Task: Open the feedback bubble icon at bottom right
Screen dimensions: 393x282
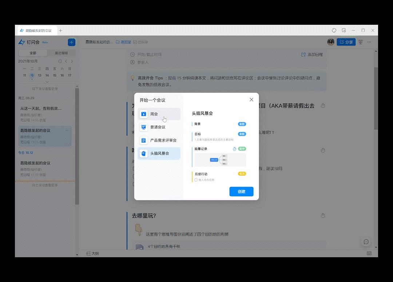Action: pos(366,242)
